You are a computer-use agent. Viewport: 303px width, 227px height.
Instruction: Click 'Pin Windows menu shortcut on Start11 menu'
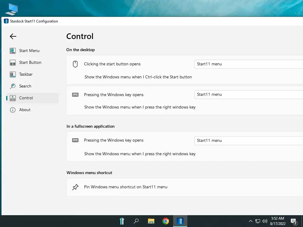(125, 187)
